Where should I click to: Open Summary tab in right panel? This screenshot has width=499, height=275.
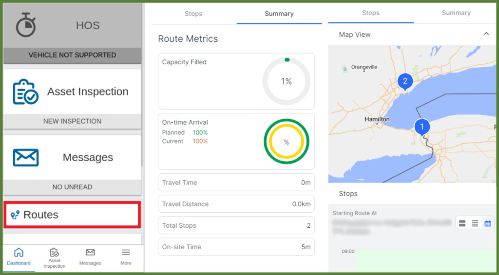click(x=456, y=13)
